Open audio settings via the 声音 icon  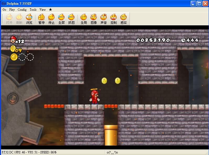point(104,19)
